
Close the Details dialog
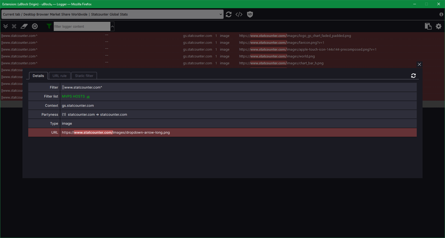click(x=419, y=64)
